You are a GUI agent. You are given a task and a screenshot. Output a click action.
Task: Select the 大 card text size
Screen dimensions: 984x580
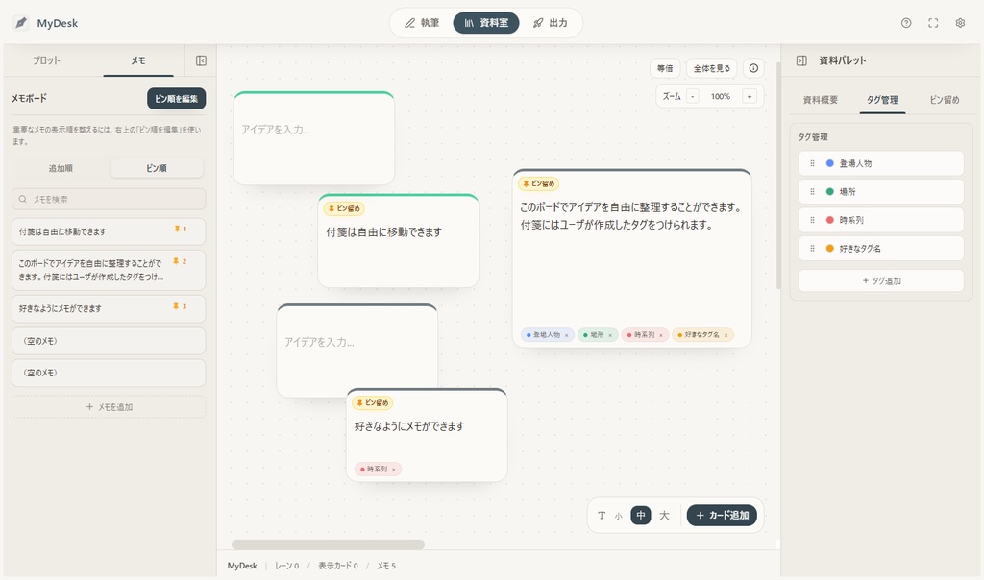[x=663, y=515]
